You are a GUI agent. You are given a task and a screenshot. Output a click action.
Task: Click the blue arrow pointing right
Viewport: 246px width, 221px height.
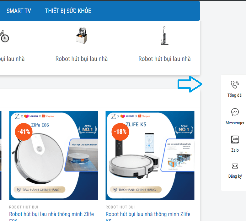190,84
